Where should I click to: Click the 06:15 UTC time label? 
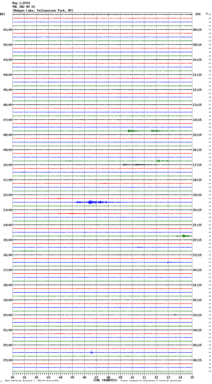pyautogui.click(x=197, y=360)
